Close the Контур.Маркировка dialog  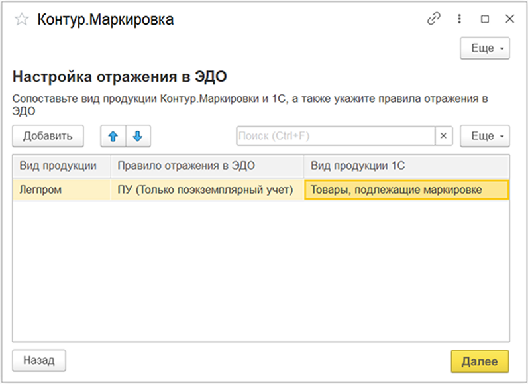(510, 19)
